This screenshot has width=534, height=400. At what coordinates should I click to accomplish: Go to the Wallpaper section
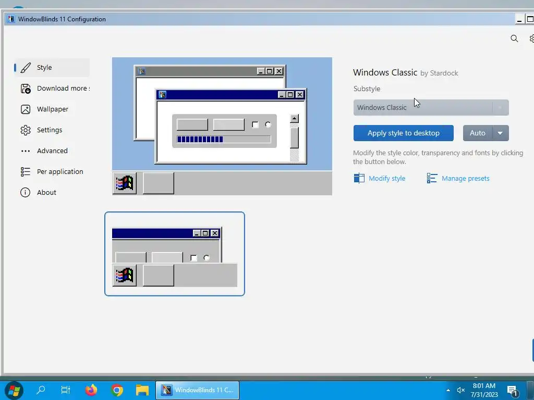(52, 109)
